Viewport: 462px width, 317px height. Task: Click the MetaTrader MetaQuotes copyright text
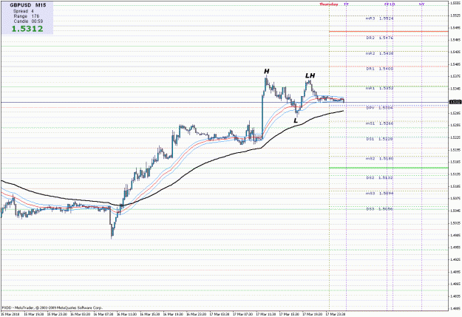(52, 307)
